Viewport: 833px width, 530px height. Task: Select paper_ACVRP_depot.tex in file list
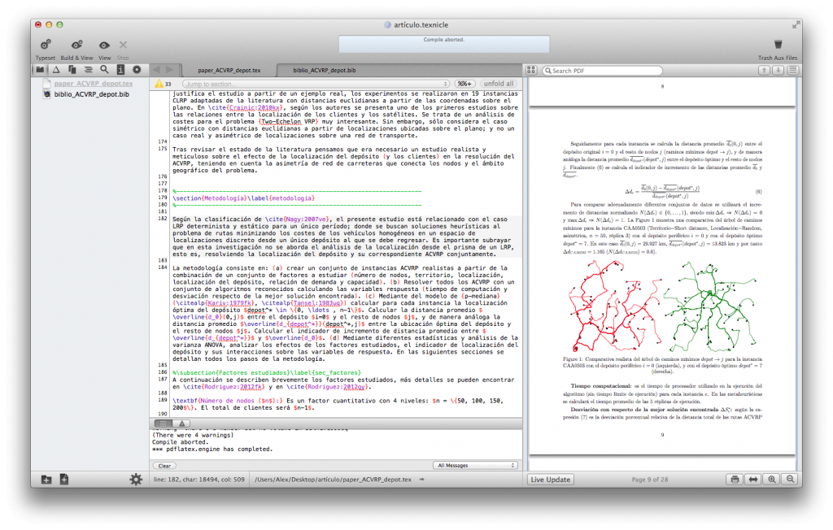[94, 84]
